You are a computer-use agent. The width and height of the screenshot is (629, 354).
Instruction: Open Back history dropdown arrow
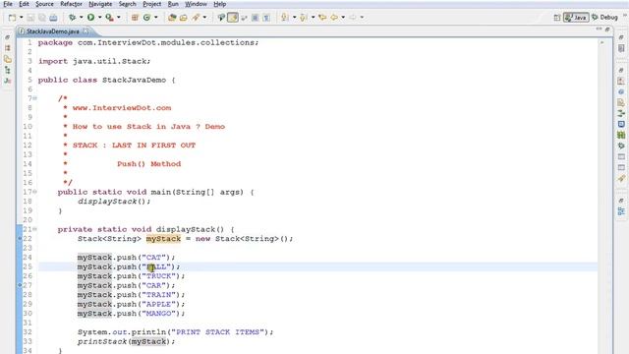click(343, 18)
